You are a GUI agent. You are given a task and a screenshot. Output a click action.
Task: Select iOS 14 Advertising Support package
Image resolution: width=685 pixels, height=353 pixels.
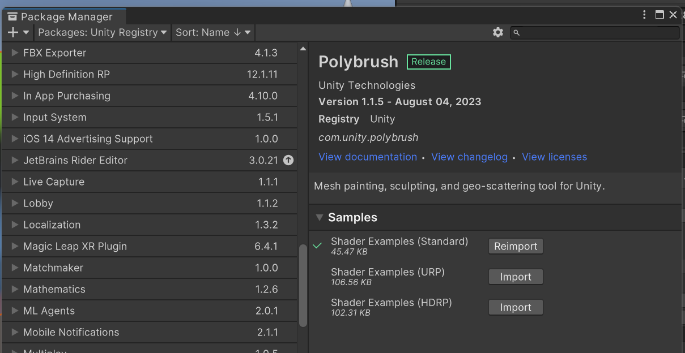click(x=150, y=139)
